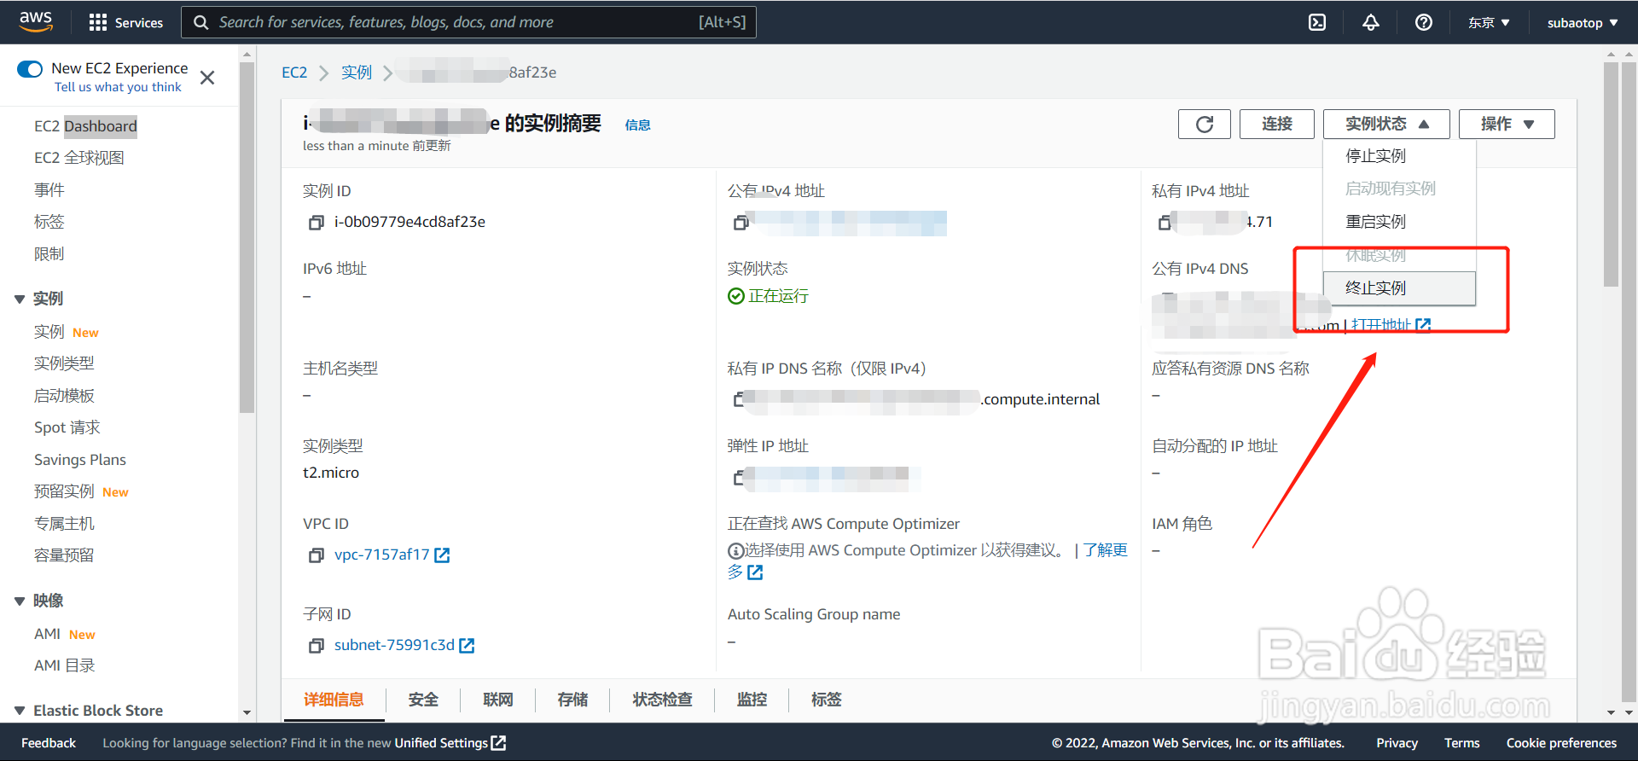Collapse the Elastic Block Store section
Image resolution: width=1638 pixels, height=761 pixels.
[20, 711]
